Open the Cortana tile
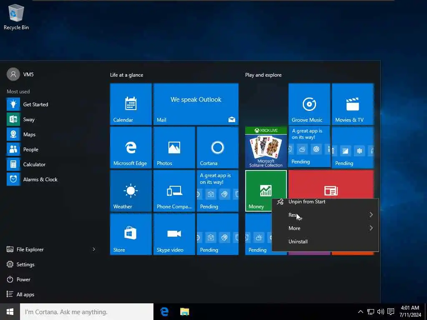This screenshot has height=320, width=427. [x=218, y=147]
